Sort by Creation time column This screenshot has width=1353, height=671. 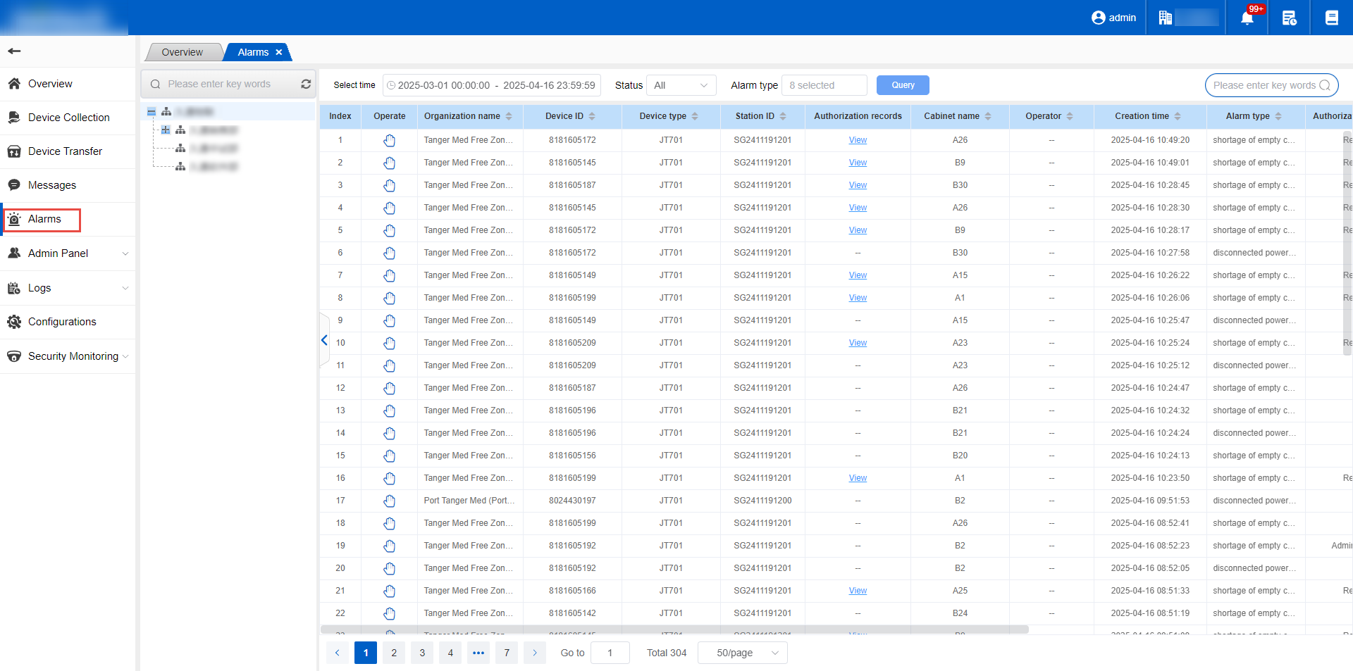pos(1178,116)
